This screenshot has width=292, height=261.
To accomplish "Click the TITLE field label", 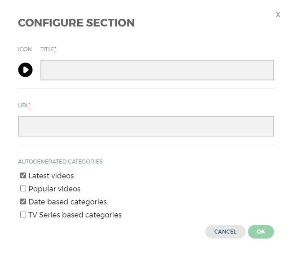I will tap(47, 49).
